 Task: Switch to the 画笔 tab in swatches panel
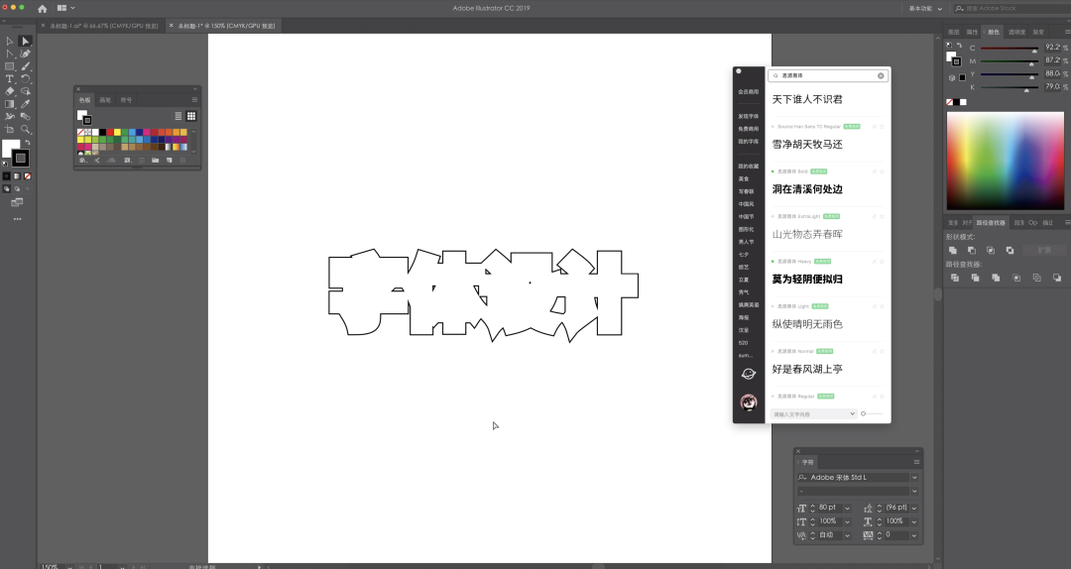(105, 100)
